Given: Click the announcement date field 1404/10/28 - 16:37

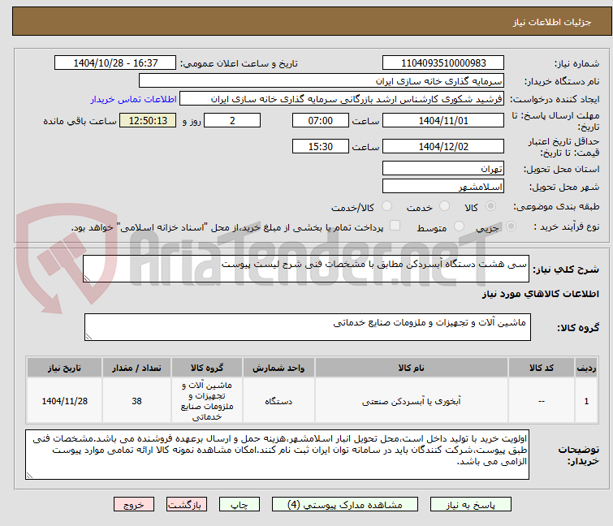Looking at the screenshot, I should click(x=115, y=63).
